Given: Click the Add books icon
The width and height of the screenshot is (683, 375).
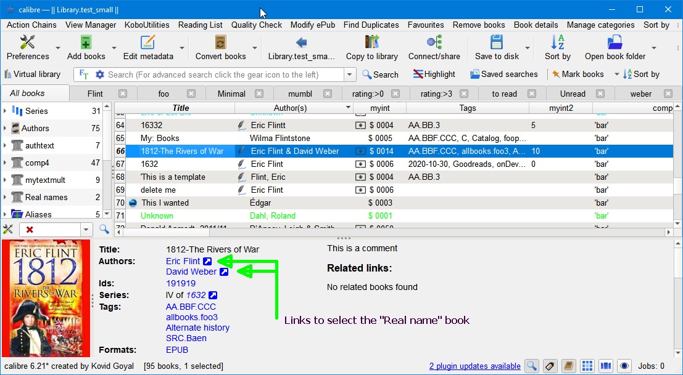Looking at the screenshot, I should point(86,42).
